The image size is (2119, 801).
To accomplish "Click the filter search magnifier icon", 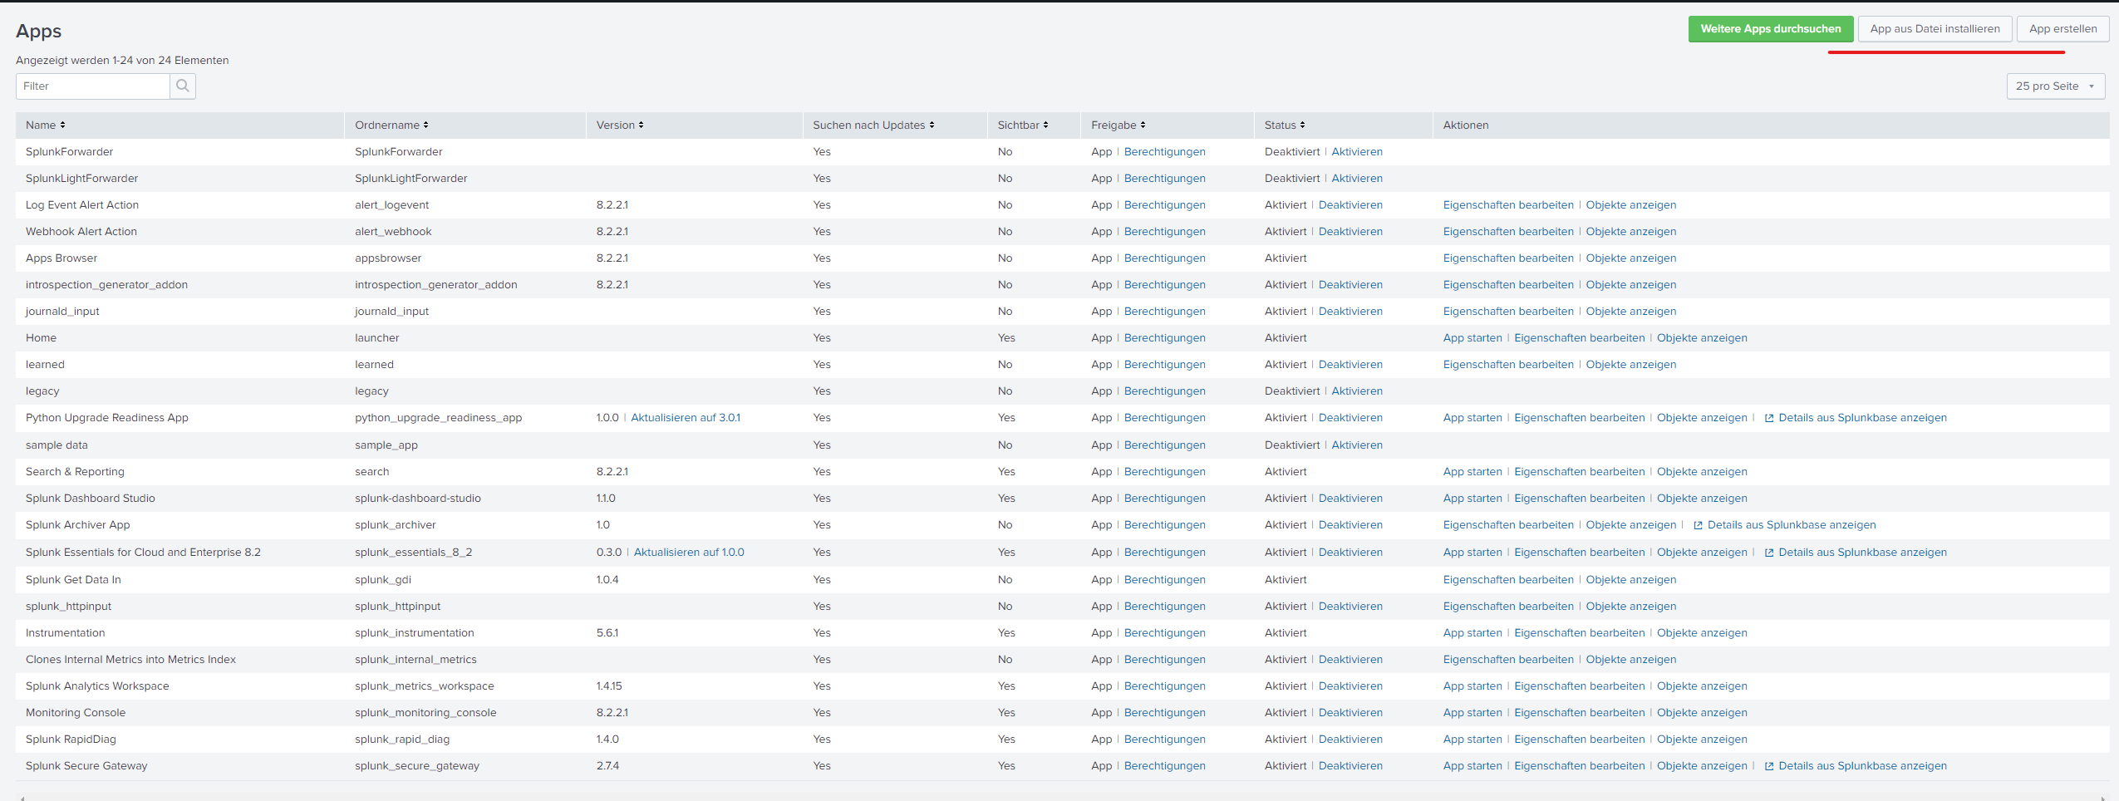I will click(x=183, y=86).
